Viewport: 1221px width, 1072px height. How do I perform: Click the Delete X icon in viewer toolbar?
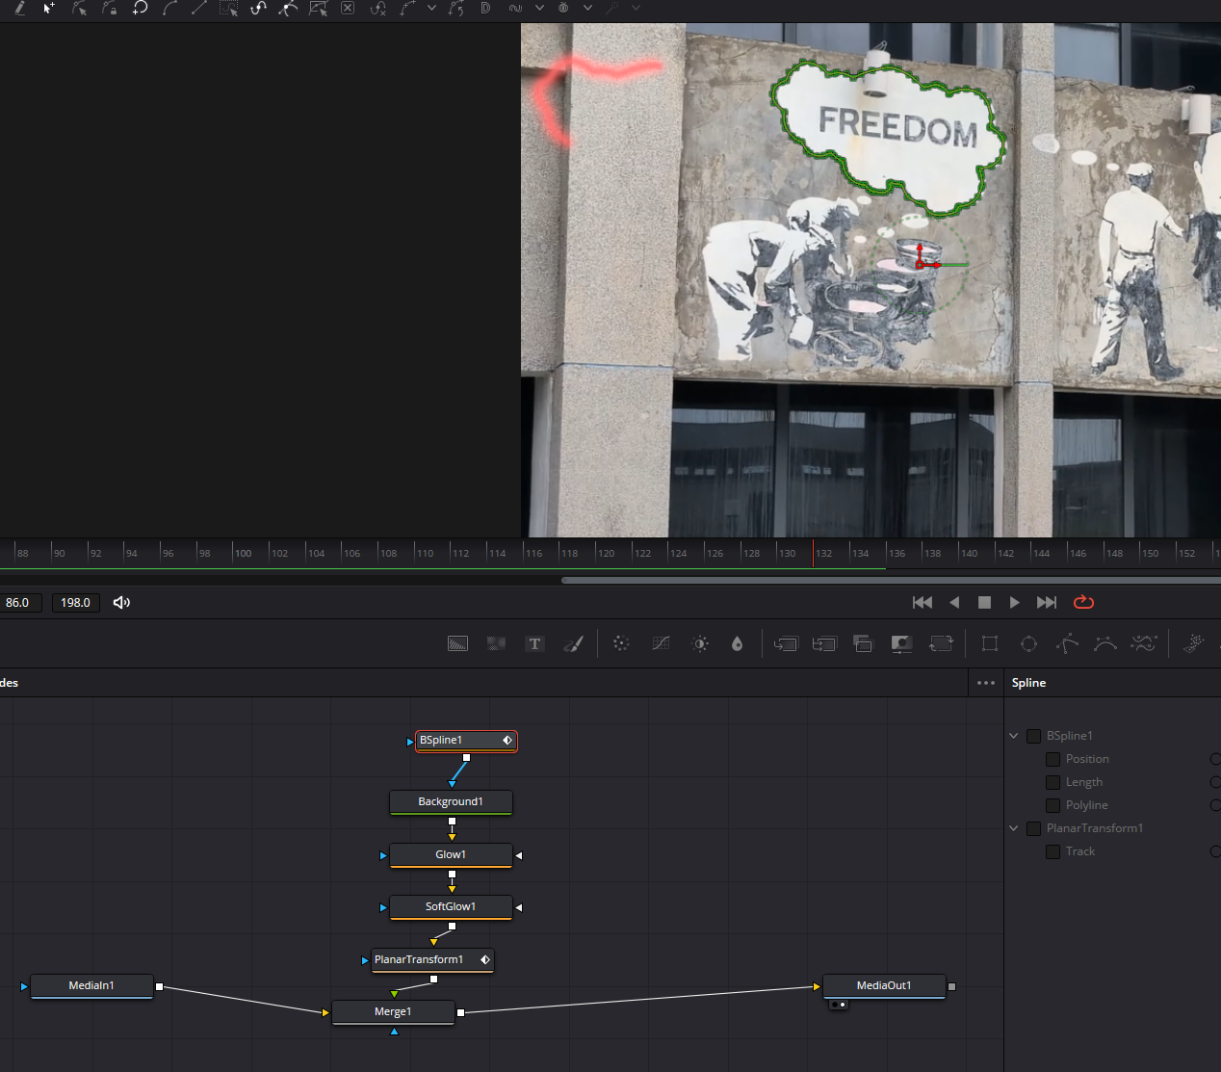348,8
